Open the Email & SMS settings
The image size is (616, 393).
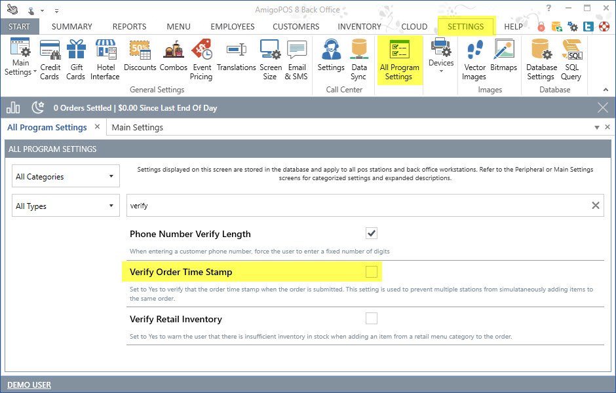pos(297,59)
